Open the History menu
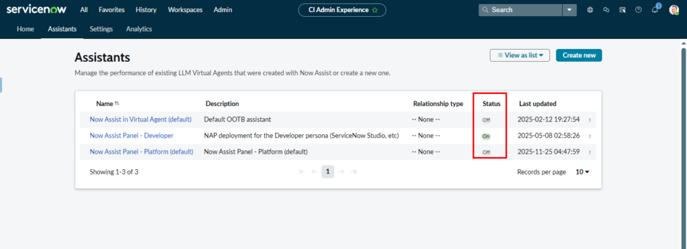Image resolution: width=687 pixels, height=249 pixels. coord(146,9)
